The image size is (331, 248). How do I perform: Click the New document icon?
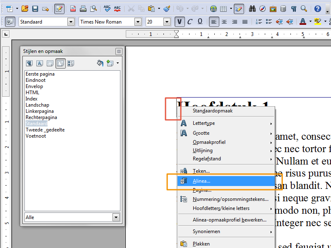coord(9,9)
